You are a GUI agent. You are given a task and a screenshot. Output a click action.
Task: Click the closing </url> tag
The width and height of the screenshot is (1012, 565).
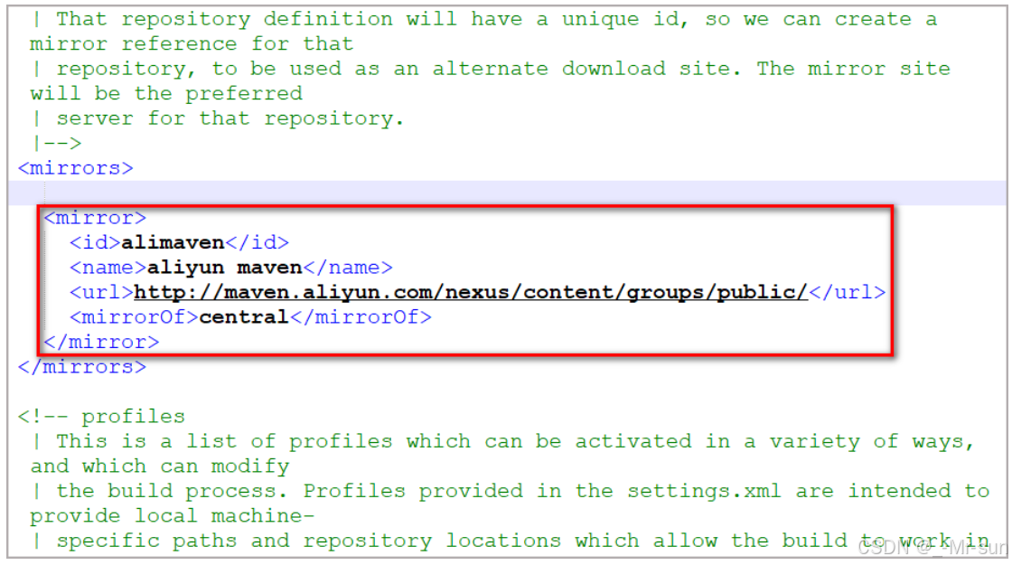847,293
